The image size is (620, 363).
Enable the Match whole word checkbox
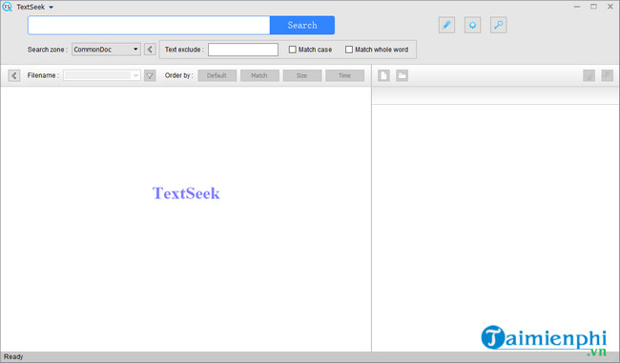click(x=349, y=50)
